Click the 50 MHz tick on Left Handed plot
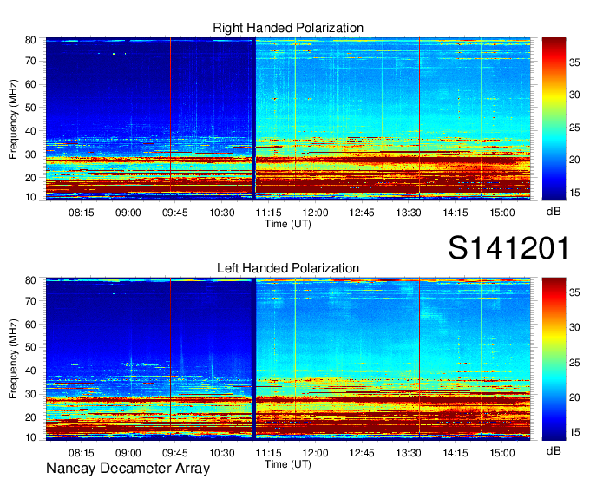Screen dimensions: 590x479 30,347
